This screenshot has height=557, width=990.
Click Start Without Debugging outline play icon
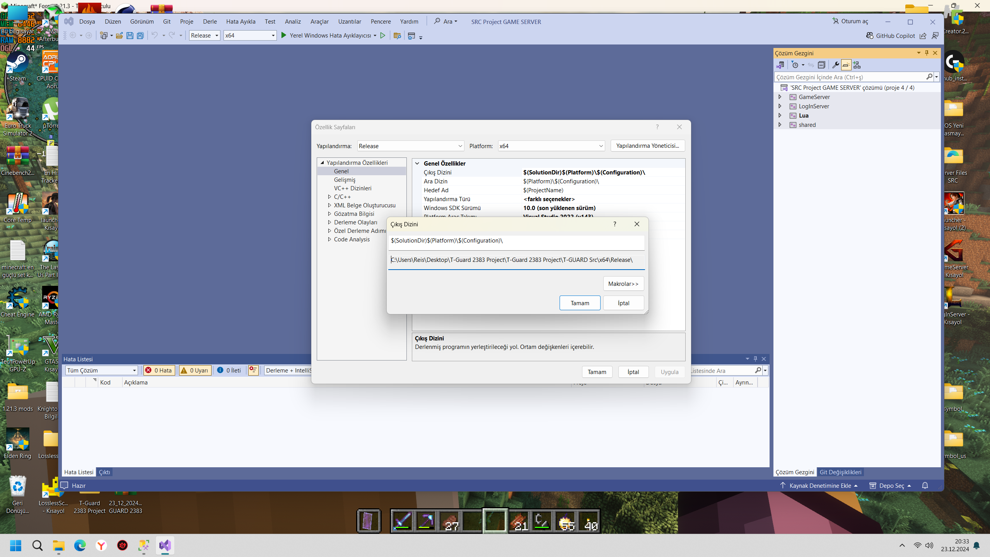point(383,36)
